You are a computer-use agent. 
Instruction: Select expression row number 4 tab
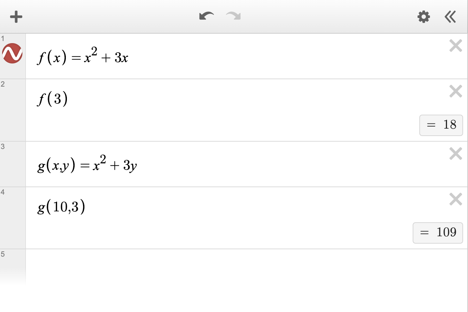click(13, 218)
